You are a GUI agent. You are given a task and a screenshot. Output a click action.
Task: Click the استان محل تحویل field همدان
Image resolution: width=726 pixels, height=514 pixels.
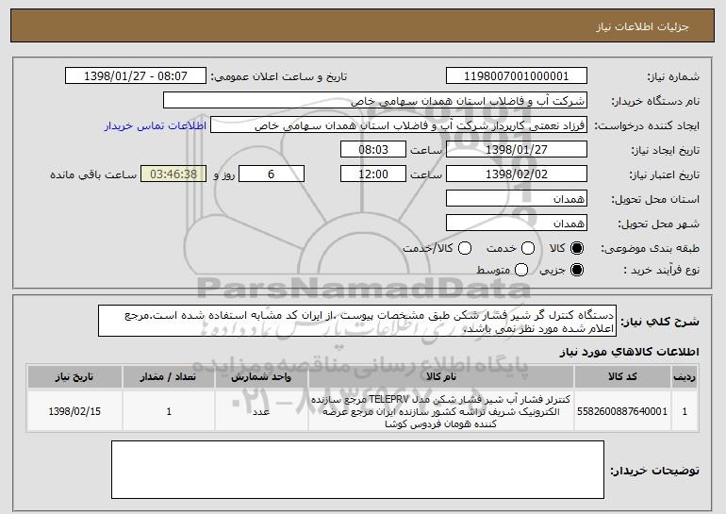pyautogui.click(x=517, y=199)
